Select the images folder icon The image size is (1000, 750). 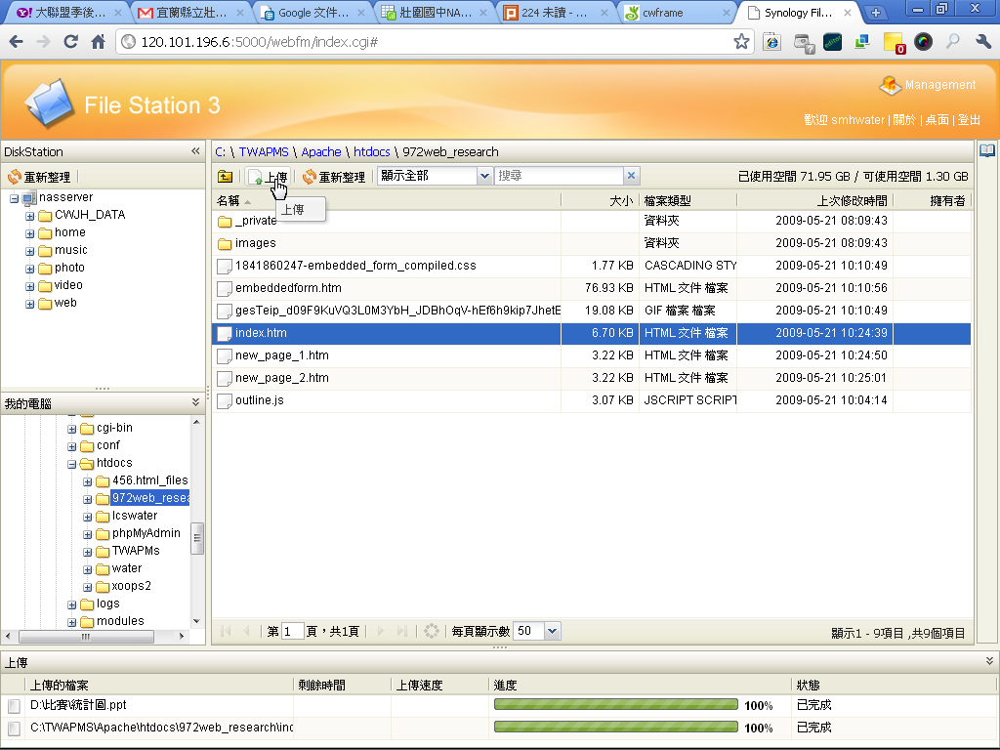point(225,243)
